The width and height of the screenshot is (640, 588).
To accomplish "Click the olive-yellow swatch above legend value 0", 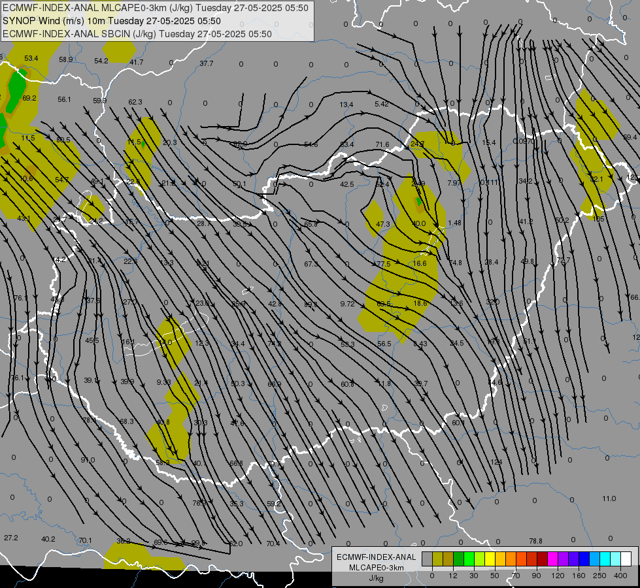I will 438,559.
